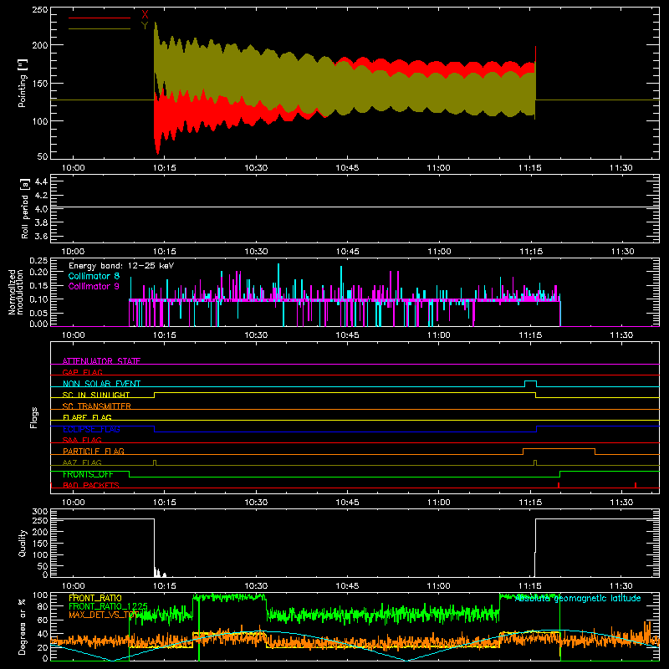Click the 80 tick on Degrees axis
669x669 pixels.
click(x=43, y=606)
